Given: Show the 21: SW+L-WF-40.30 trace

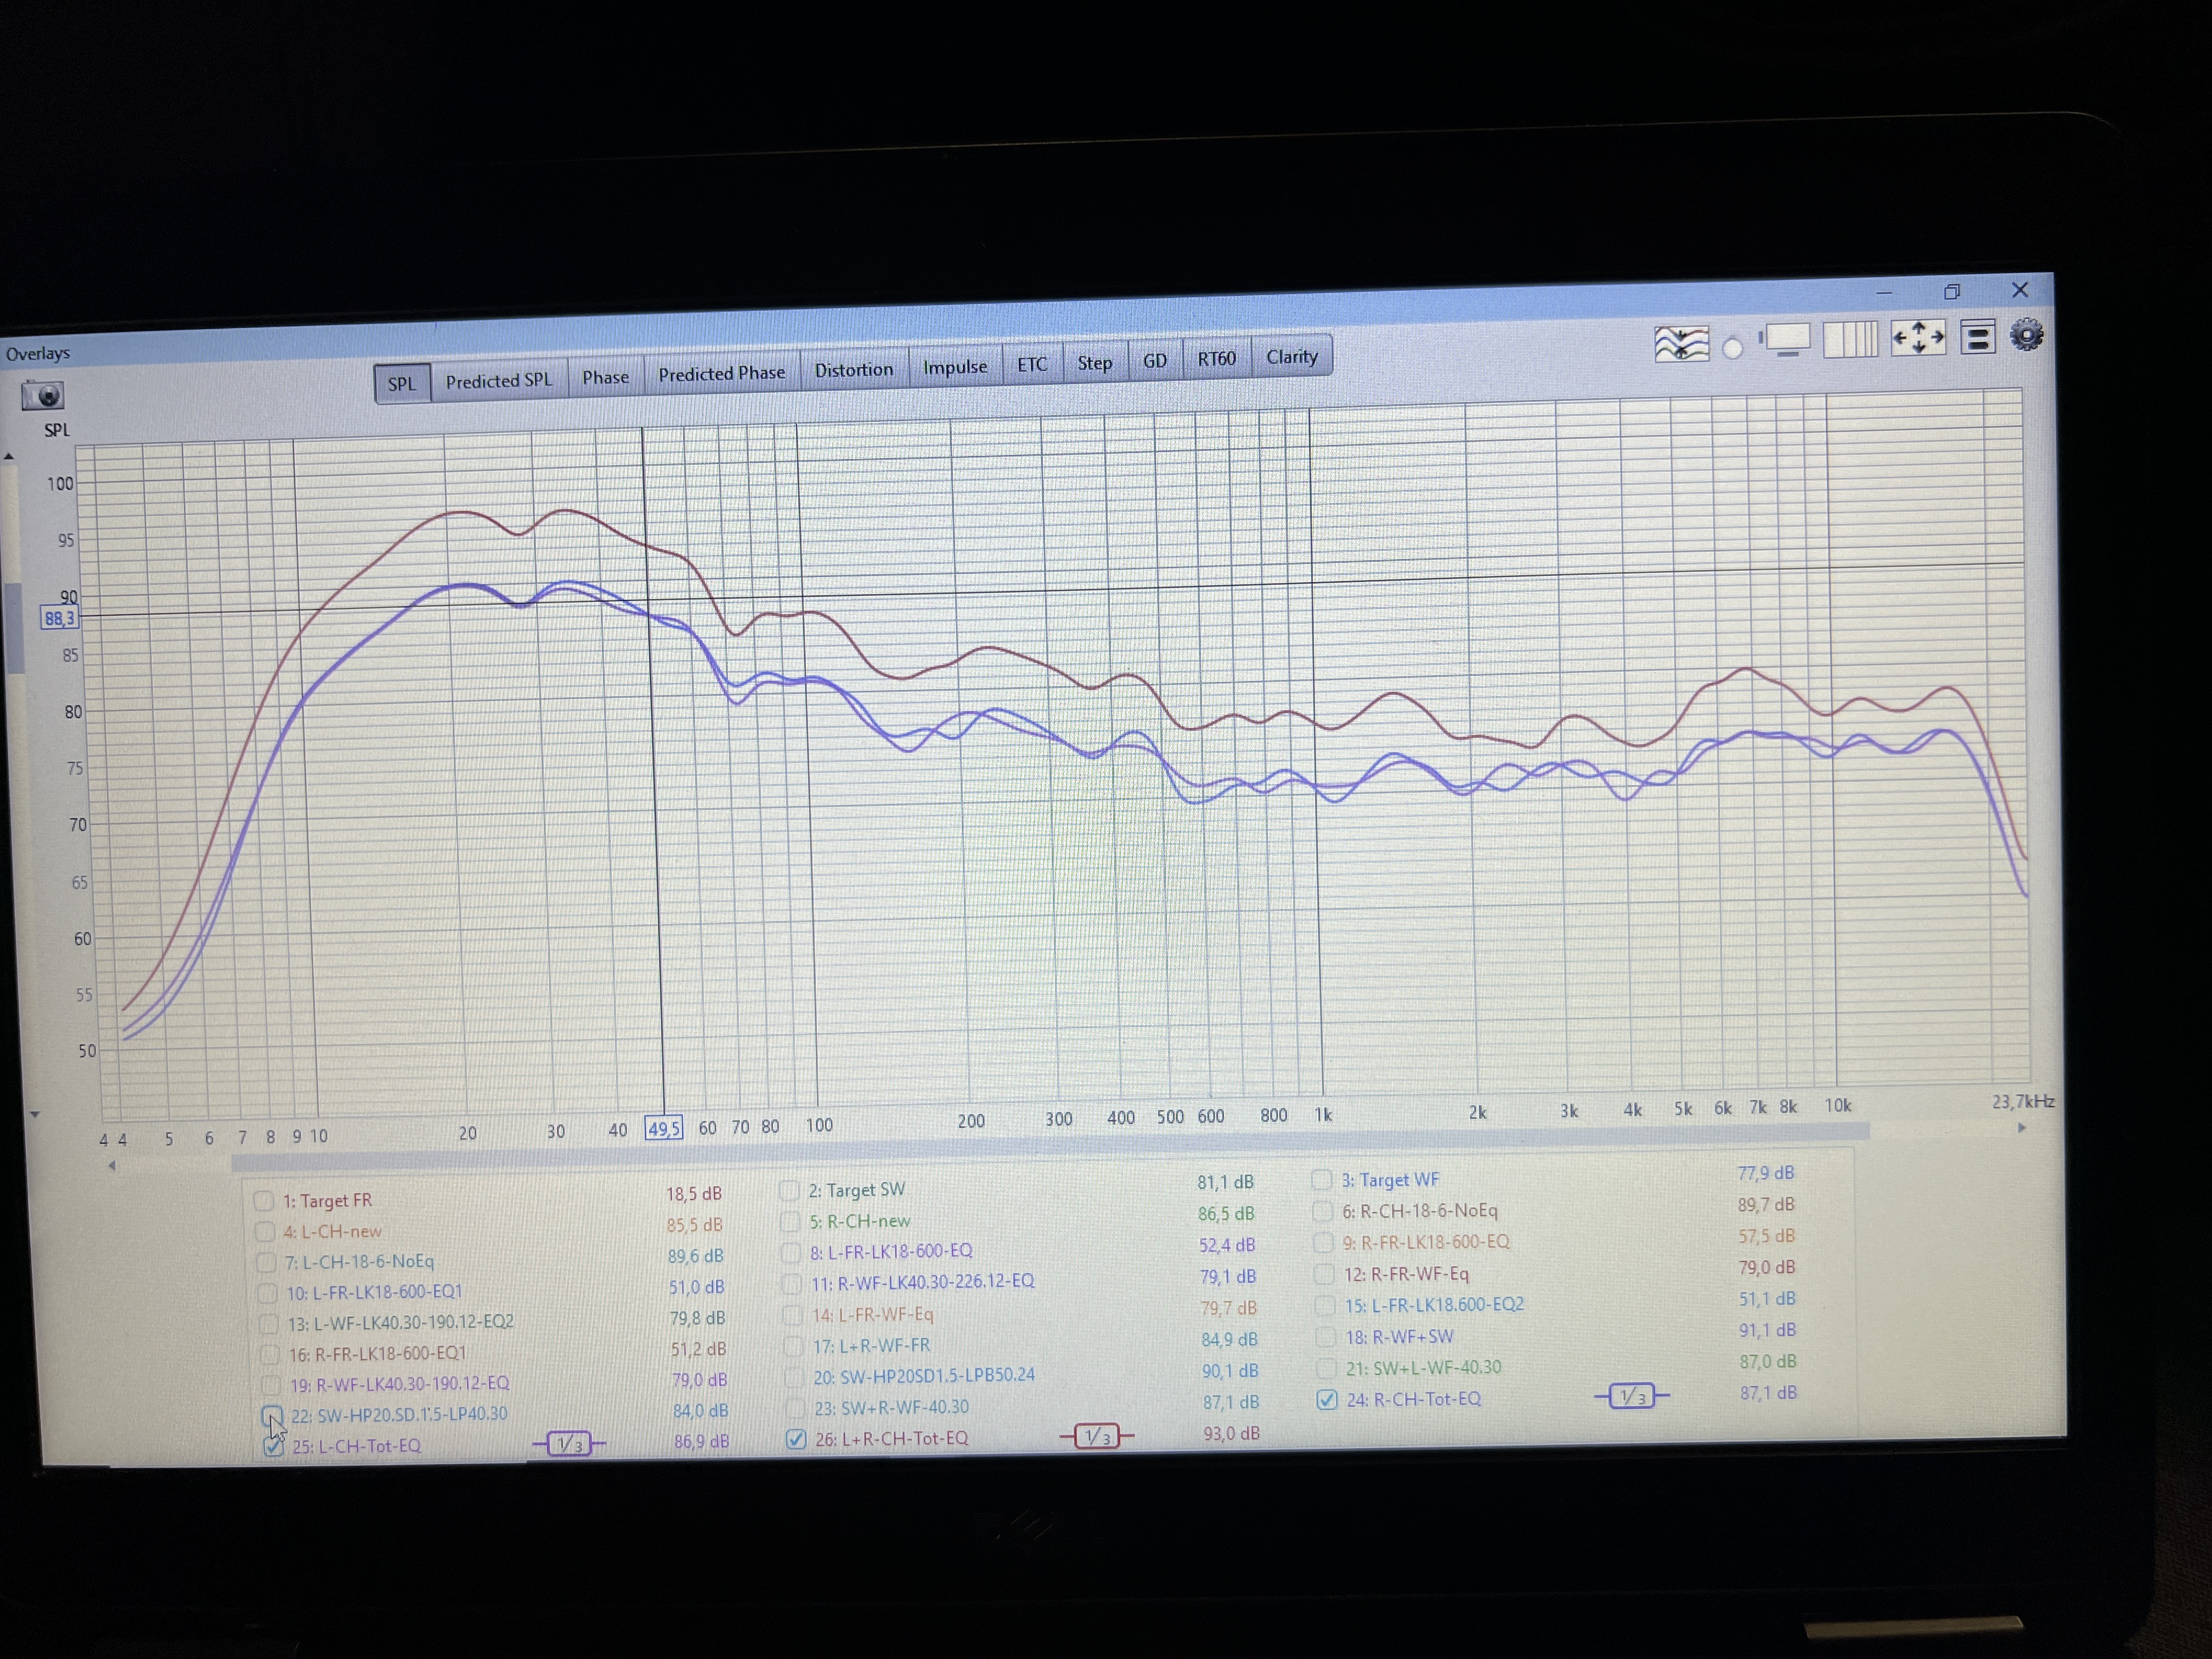Looking at the screenshot, I should (1326, 1368).
